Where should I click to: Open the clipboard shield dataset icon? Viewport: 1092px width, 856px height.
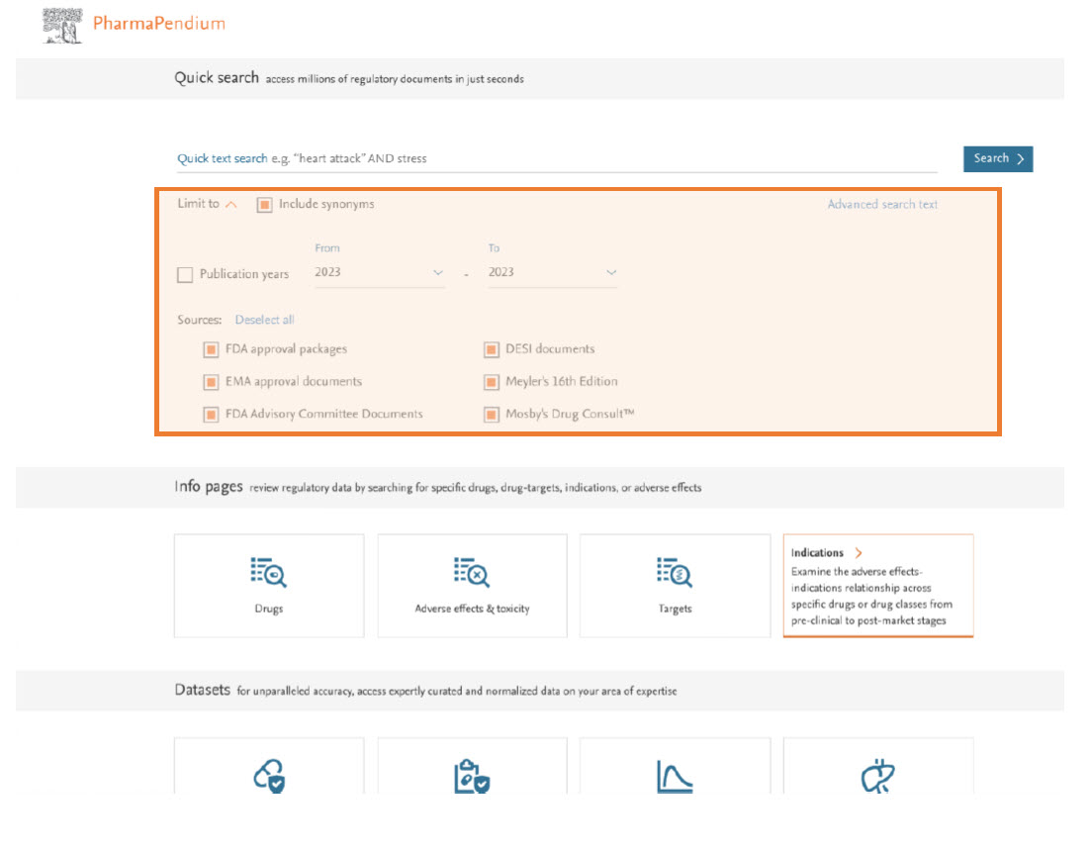click(x=472, y=776)
